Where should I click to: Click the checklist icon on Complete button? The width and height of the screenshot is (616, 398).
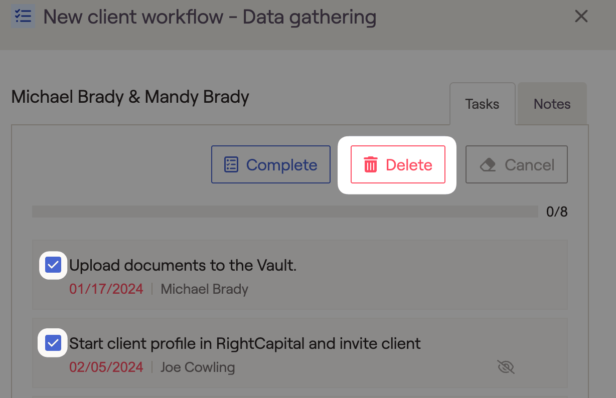click(231, 164)
